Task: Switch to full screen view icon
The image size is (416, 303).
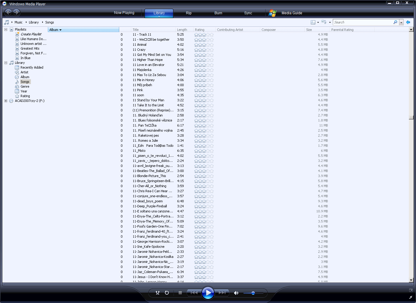Action: (x=411, y=290)
